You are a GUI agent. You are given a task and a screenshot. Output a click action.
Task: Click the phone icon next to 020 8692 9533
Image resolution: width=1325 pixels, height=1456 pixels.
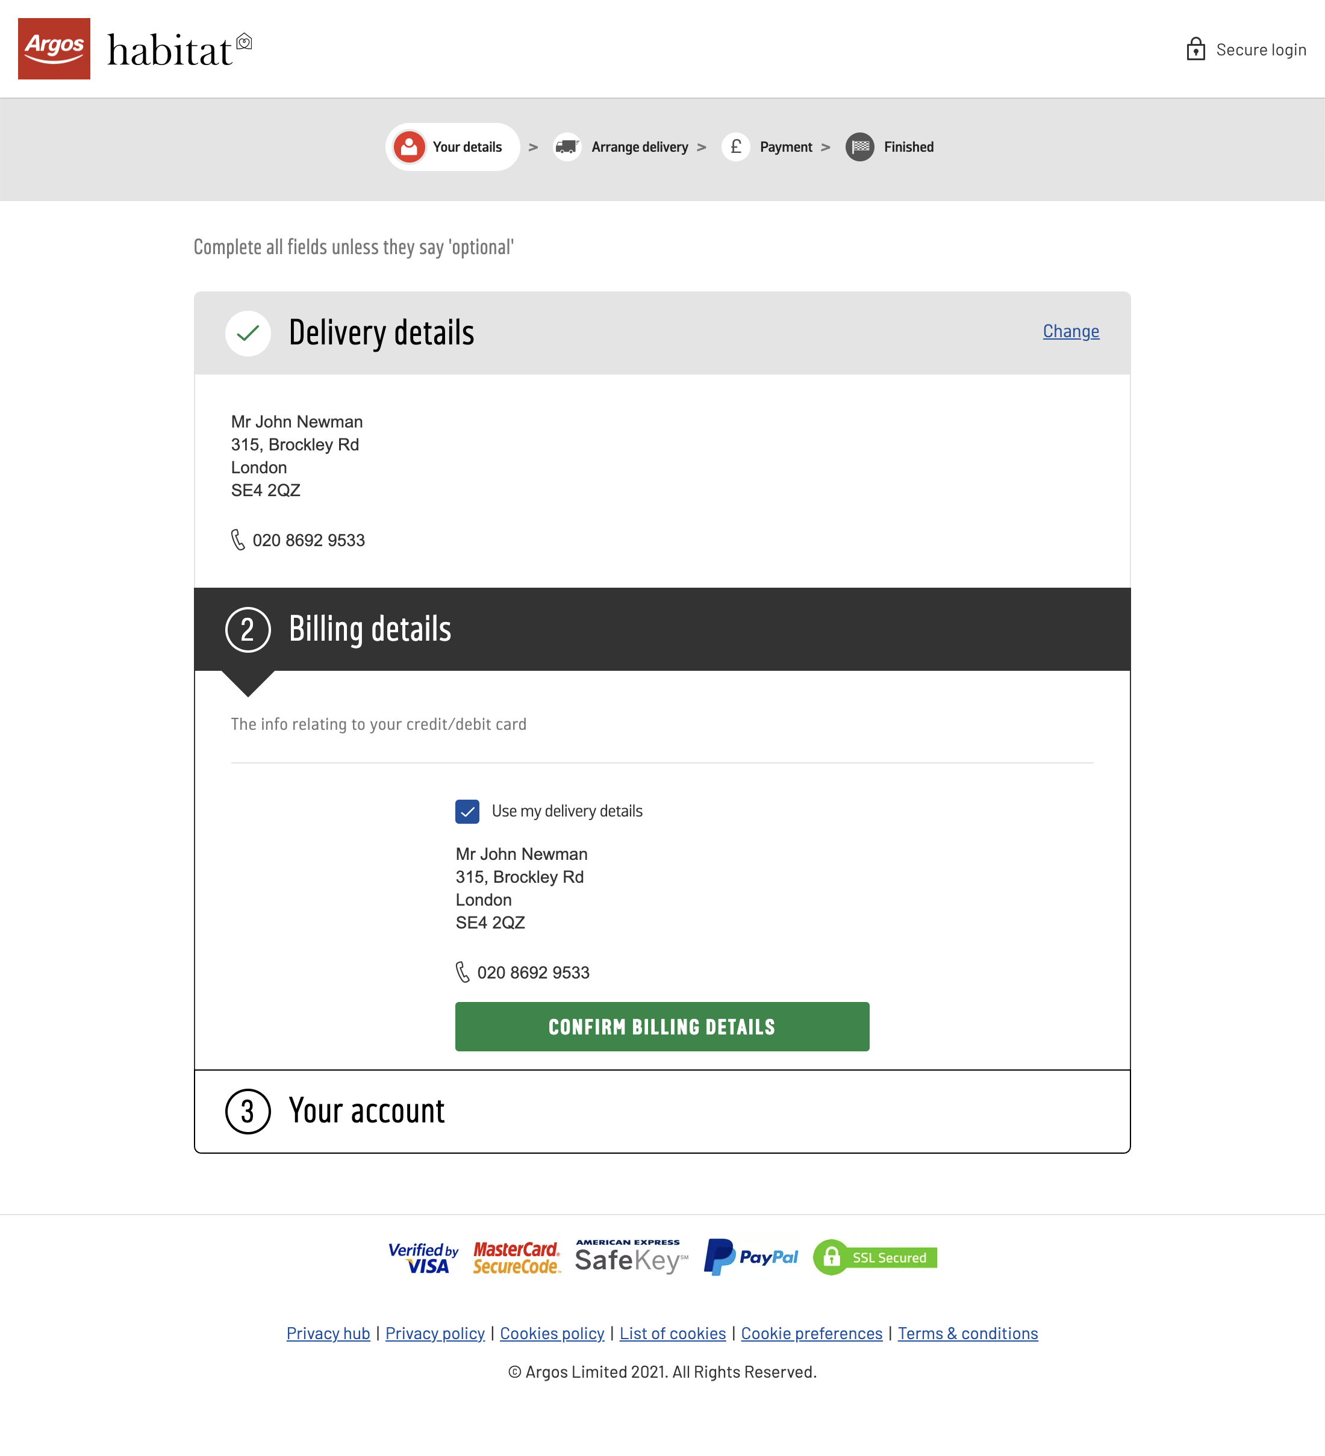click(238, 540)
